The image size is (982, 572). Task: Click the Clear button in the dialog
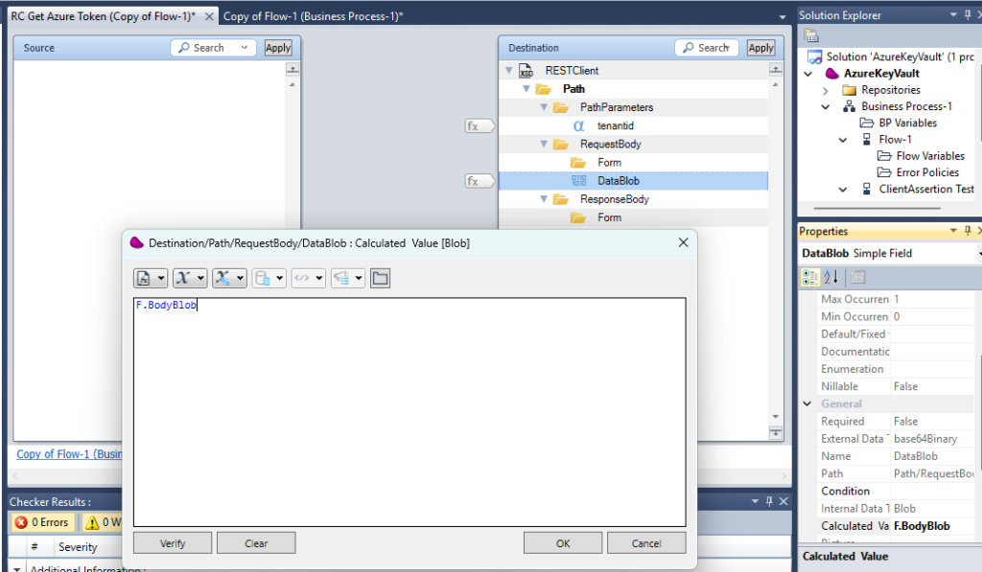tap(256, 543)
